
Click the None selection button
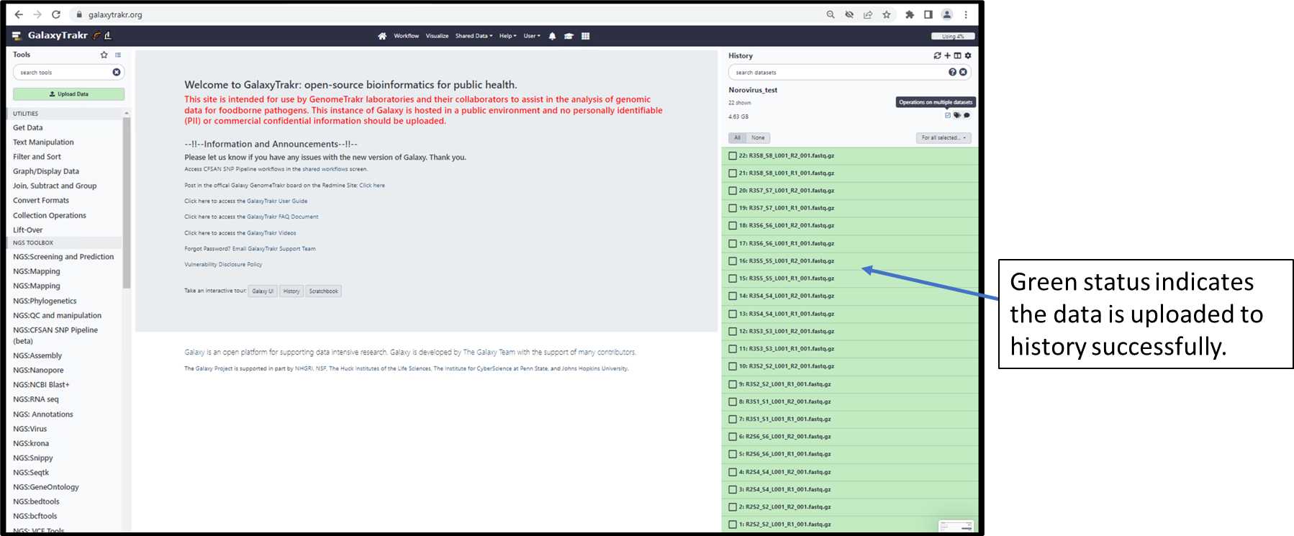pyautogui.click(x=758, y=137)
